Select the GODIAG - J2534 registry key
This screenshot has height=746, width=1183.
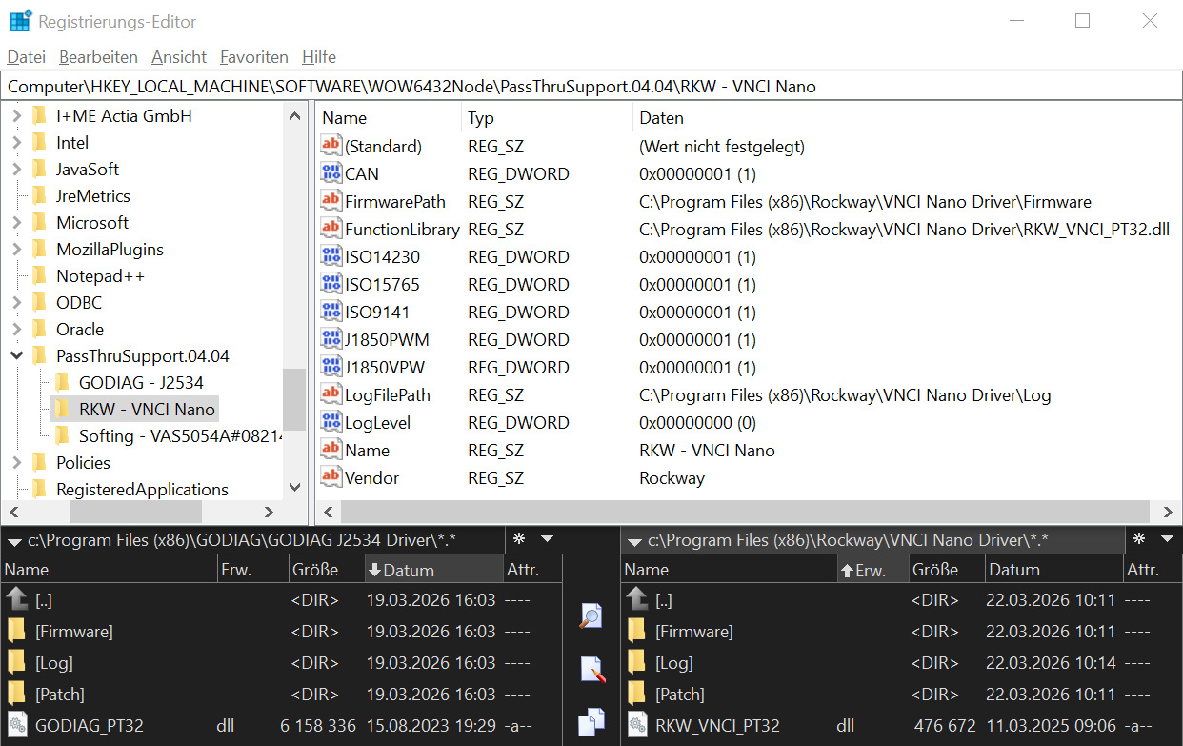(x=141, y=382)
